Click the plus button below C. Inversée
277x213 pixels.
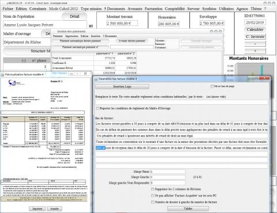tap(255, 51)
